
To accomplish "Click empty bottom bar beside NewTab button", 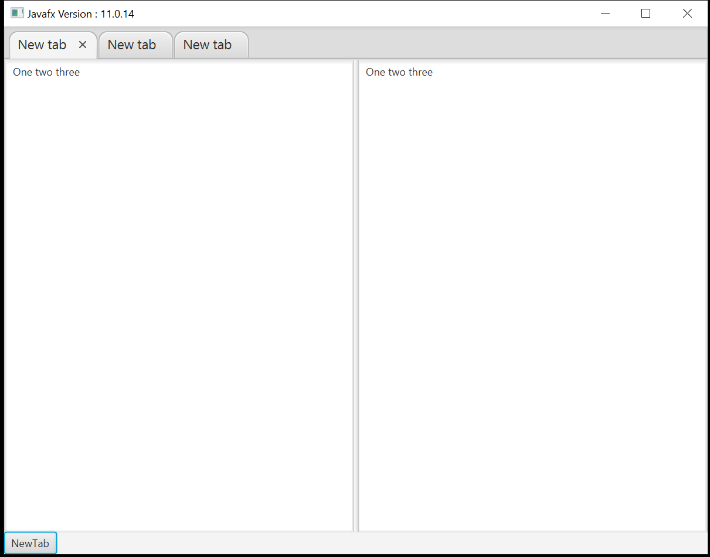I will pyautogui.click(x=352, y=543).
